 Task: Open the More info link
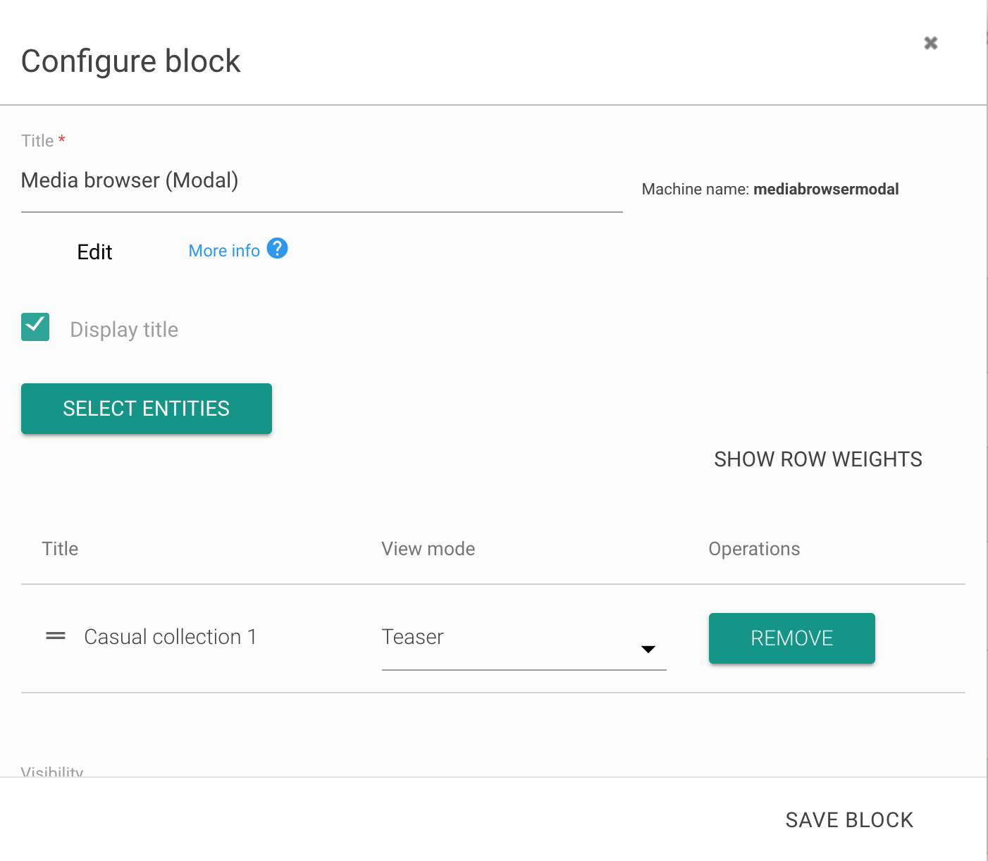[x=224, y=251]
